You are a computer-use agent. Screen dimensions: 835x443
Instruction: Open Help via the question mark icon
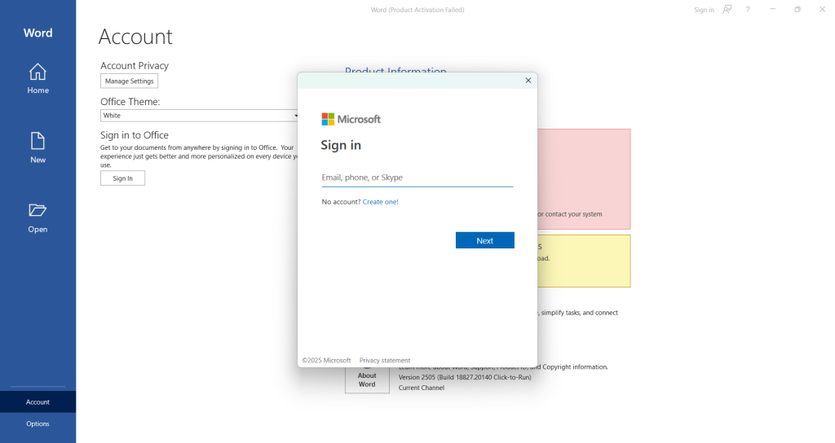click(748, 10)
